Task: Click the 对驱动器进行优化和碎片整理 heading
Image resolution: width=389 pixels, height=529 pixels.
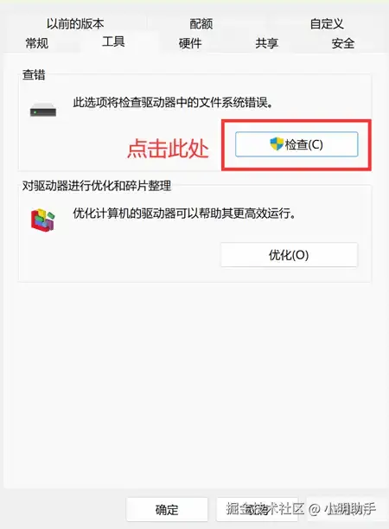Action: click(x=97, y=186)
